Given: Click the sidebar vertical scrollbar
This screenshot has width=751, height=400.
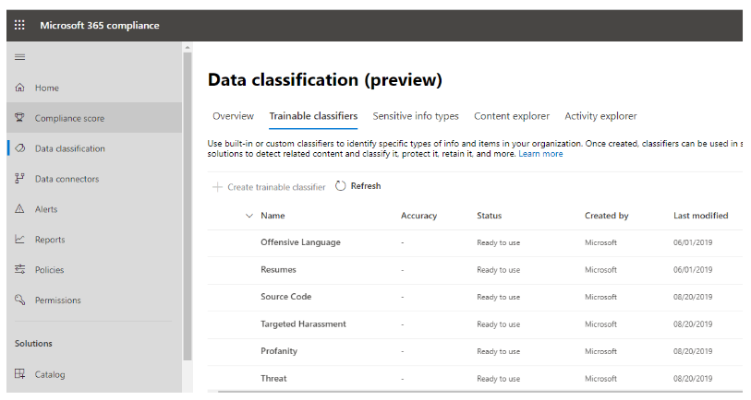Looking at the screenshot, I should 188,206.
